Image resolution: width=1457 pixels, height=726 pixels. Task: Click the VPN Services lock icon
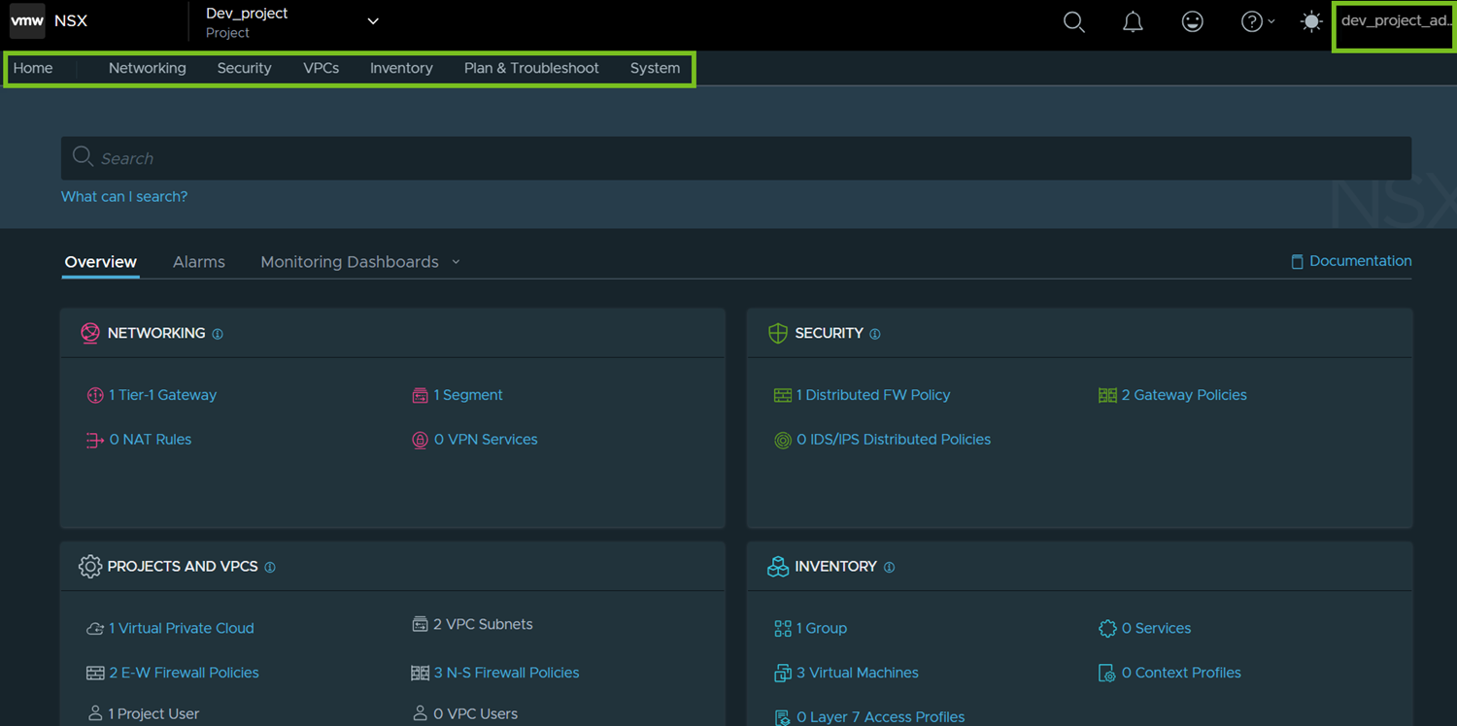click(420, 440)
